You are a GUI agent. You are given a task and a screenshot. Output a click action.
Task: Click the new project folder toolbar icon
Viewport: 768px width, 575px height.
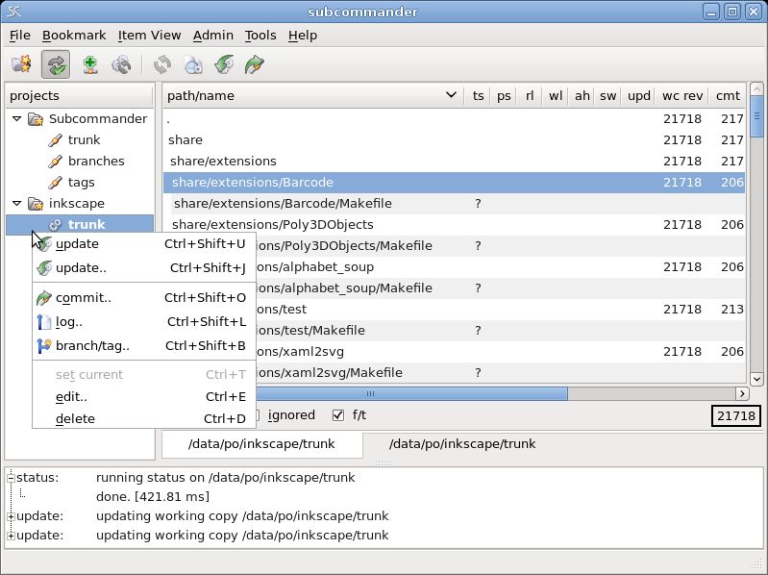(x=22, y=64)
